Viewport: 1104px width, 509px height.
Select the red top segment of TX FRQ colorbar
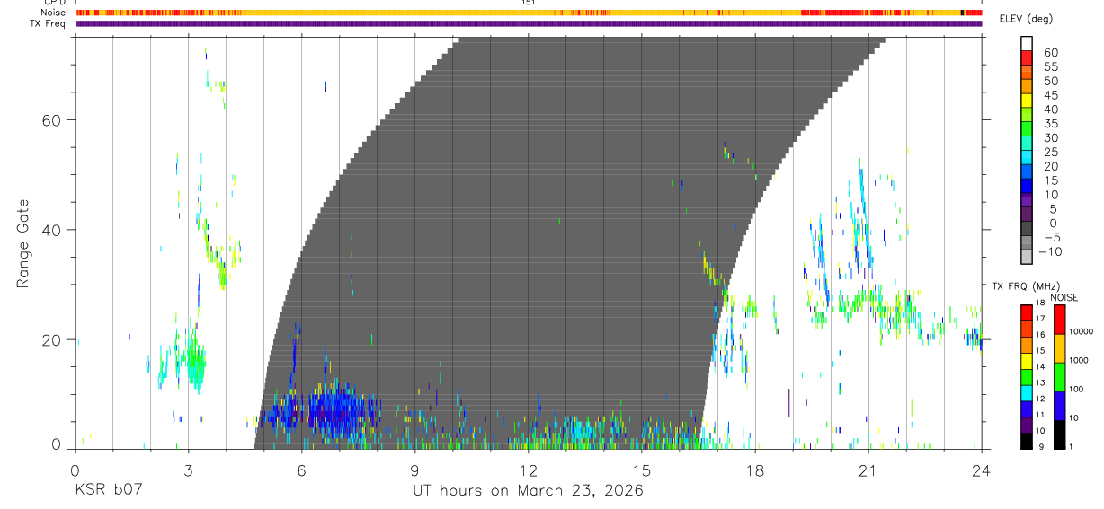coord(1027,312)
